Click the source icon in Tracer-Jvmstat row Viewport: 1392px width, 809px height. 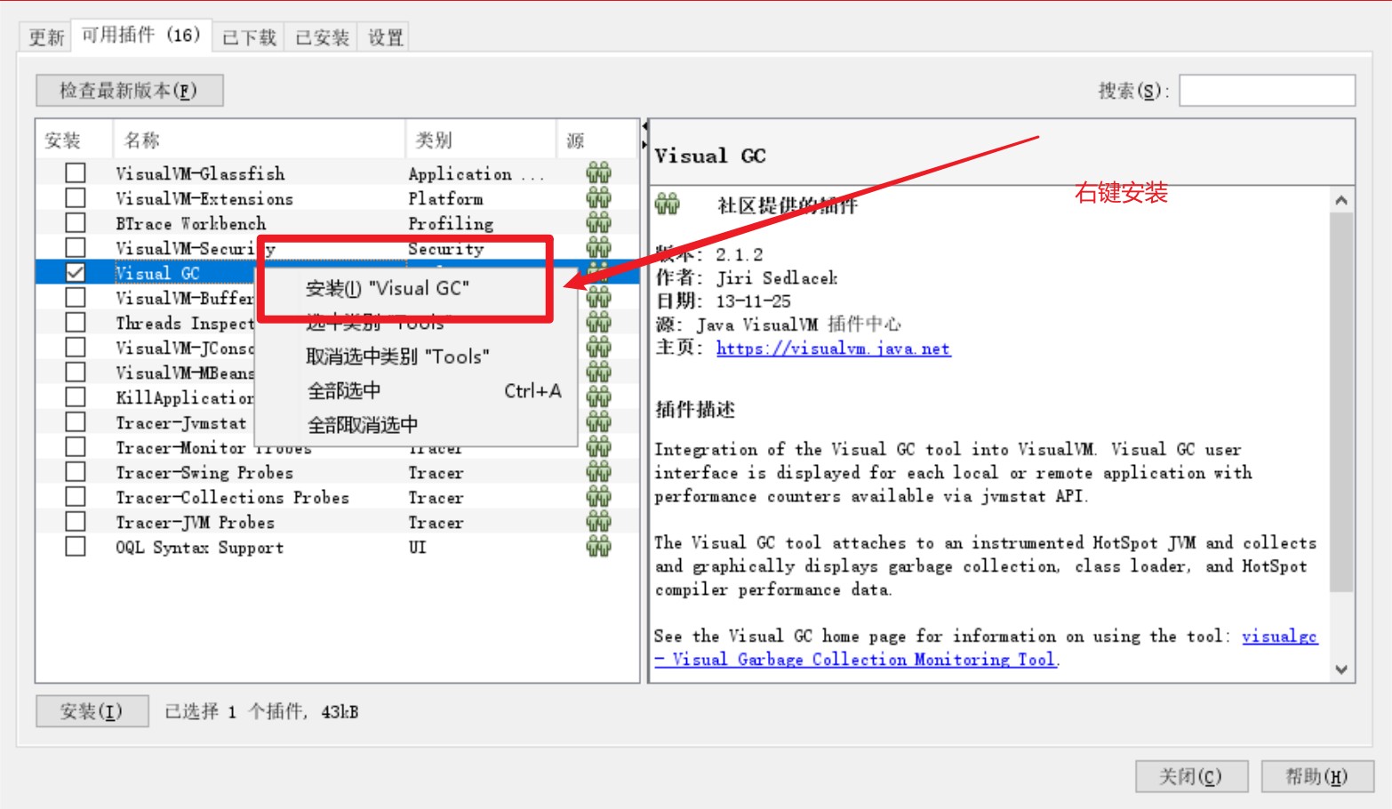[x=599, y=422]
